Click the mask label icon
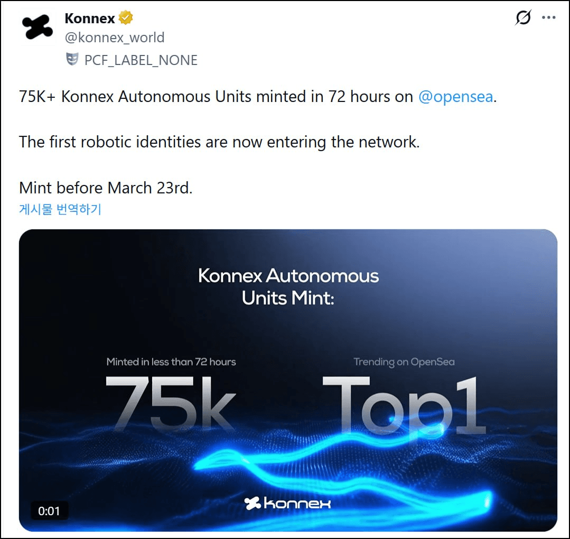This screenshot has width=570, height=539. [x=72, y=60]
